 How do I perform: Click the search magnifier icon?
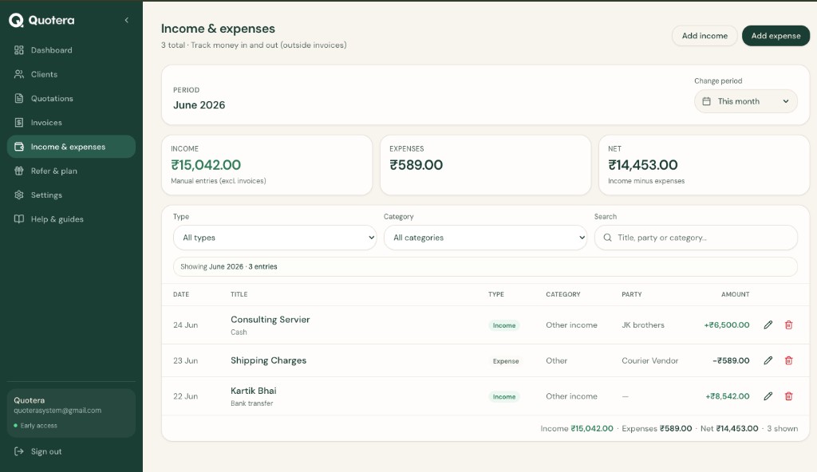pyautogui.click(x=607, y=238)
